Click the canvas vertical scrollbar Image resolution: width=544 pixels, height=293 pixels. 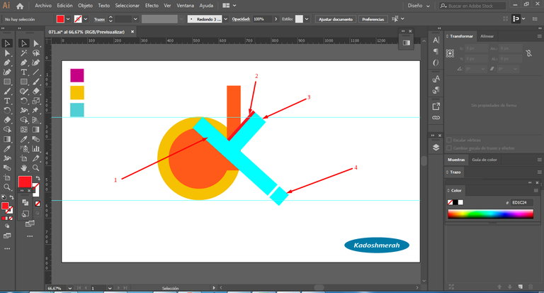click(x=424, y=161)
